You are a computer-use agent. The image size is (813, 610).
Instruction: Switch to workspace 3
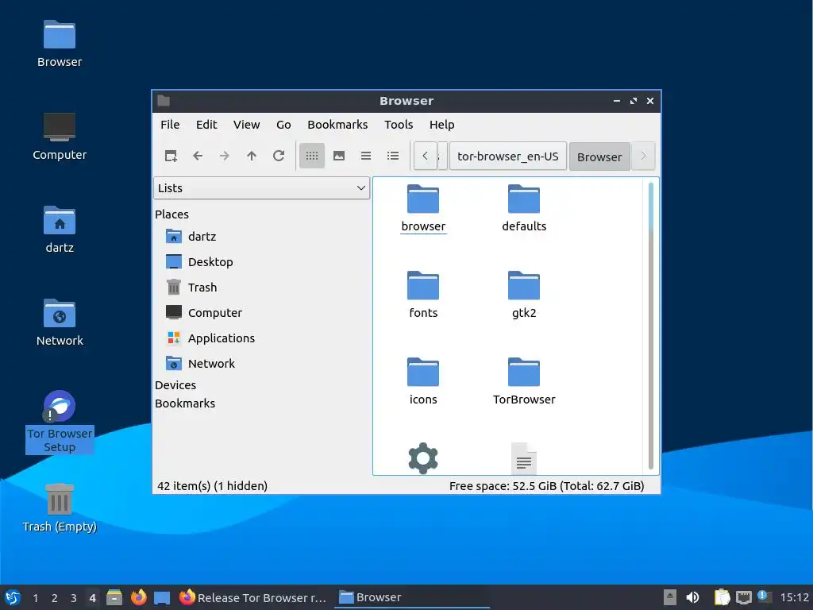point(74,598)
